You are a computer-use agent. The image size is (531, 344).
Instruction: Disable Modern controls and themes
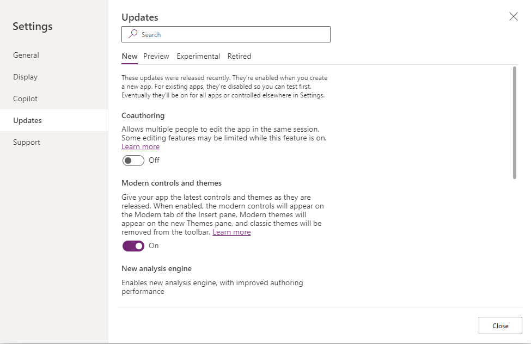(133, 246)
